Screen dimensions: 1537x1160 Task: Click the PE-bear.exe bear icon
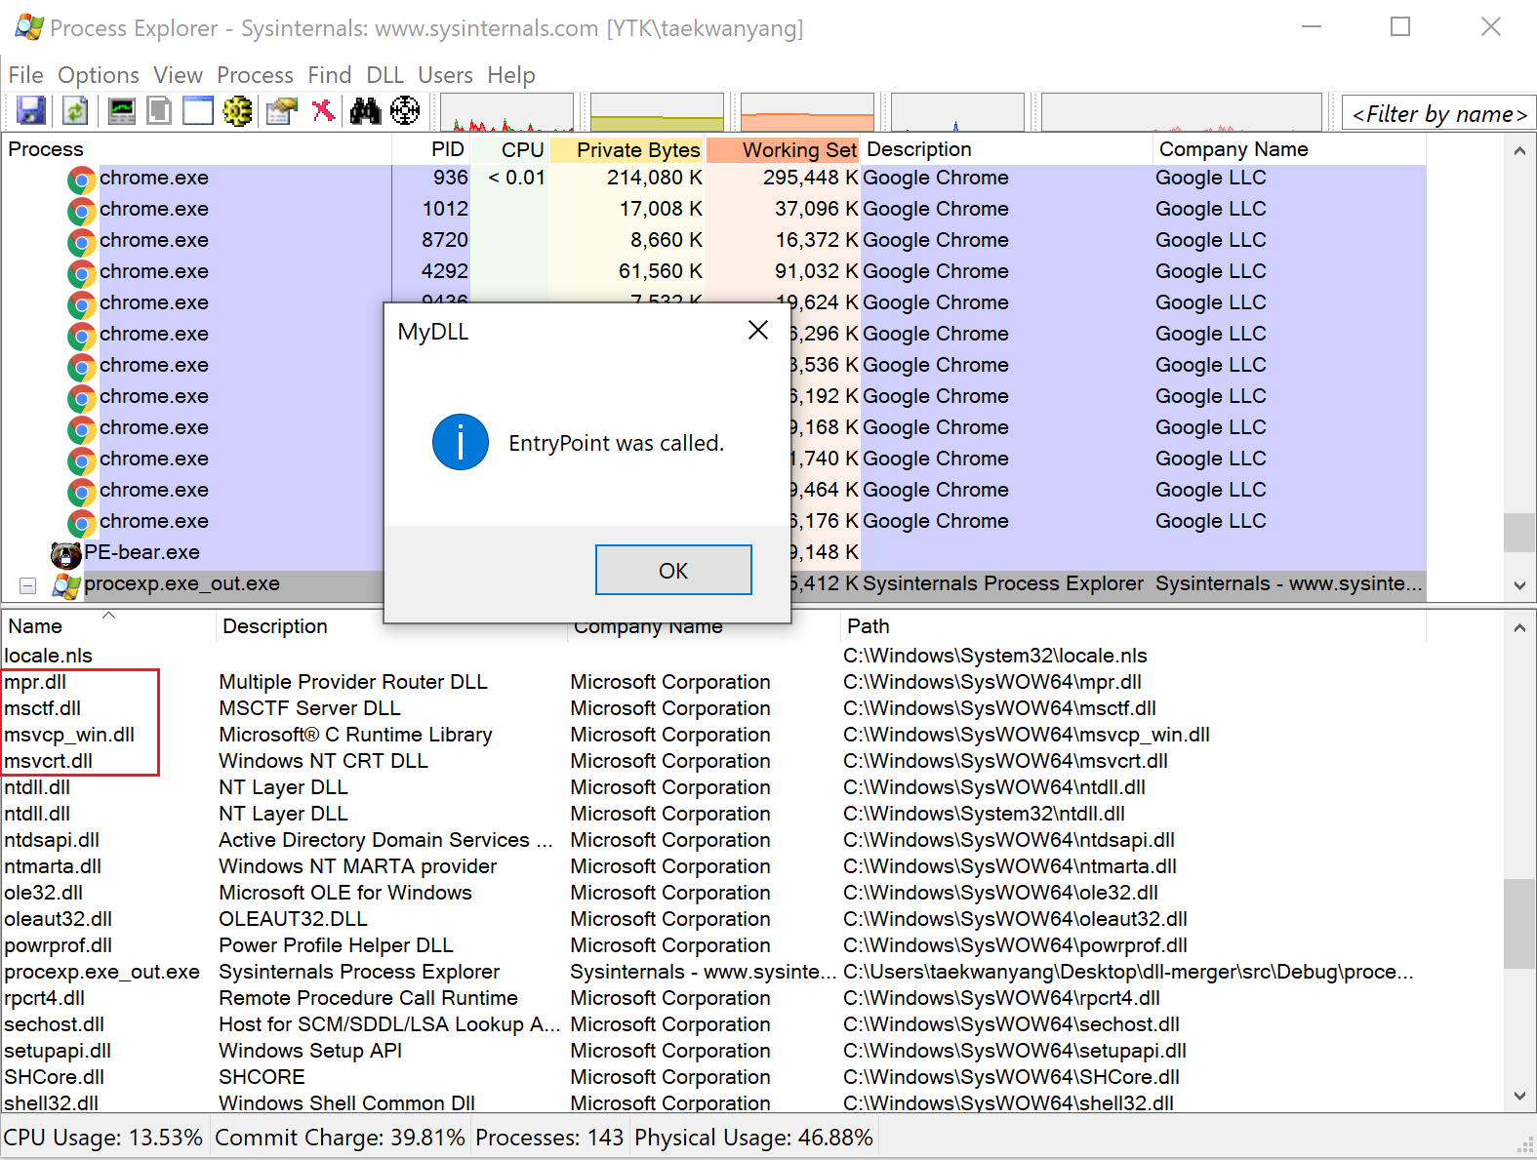(x=65, y=554)
